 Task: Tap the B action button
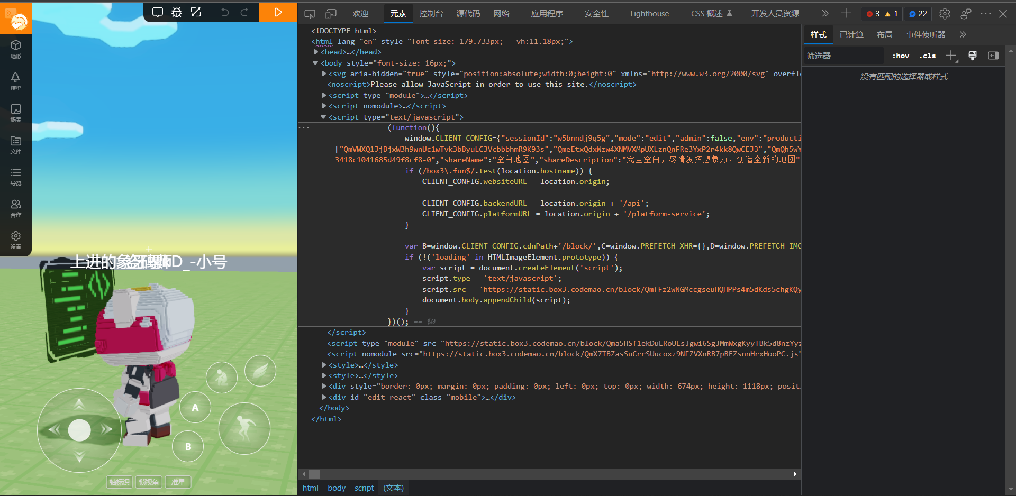coord(188,447)
